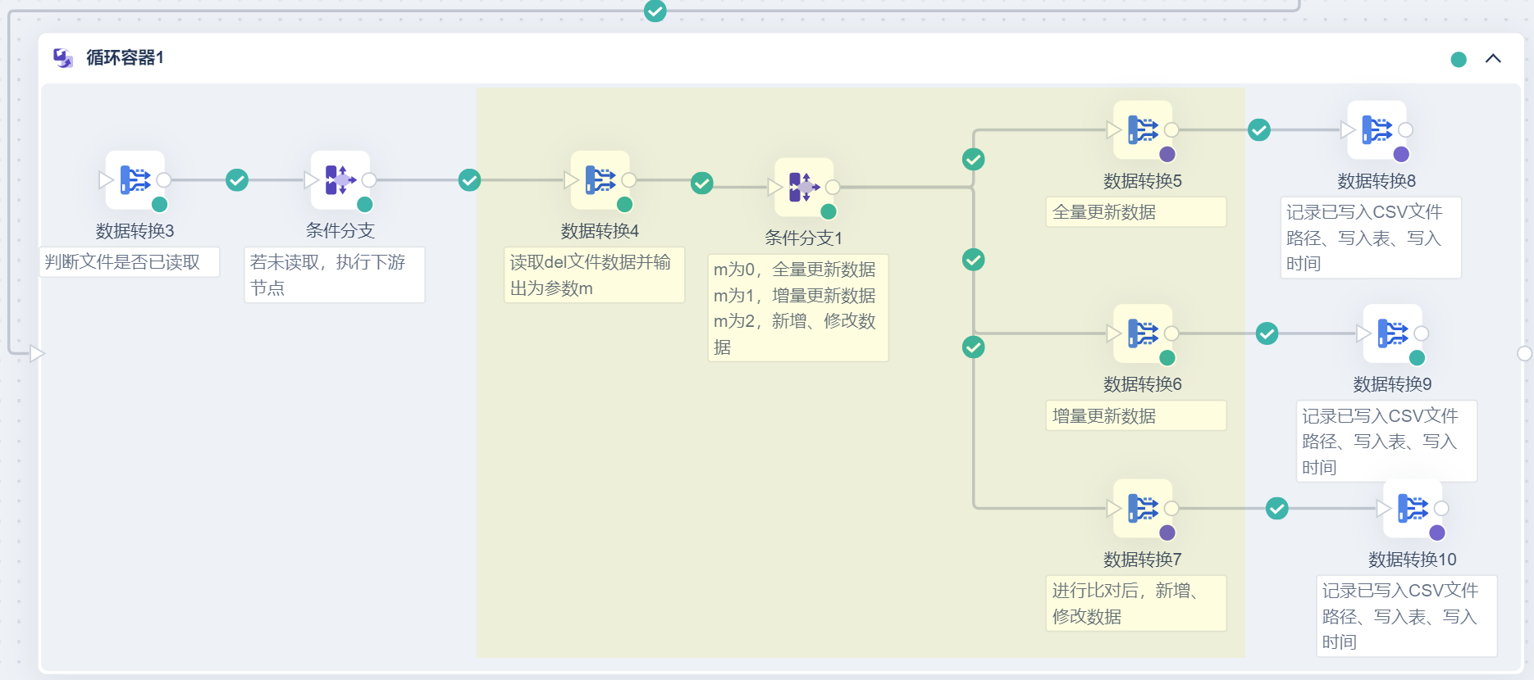
Task: Click the green status dot on 数据转换3
Action: coord(160,204)
